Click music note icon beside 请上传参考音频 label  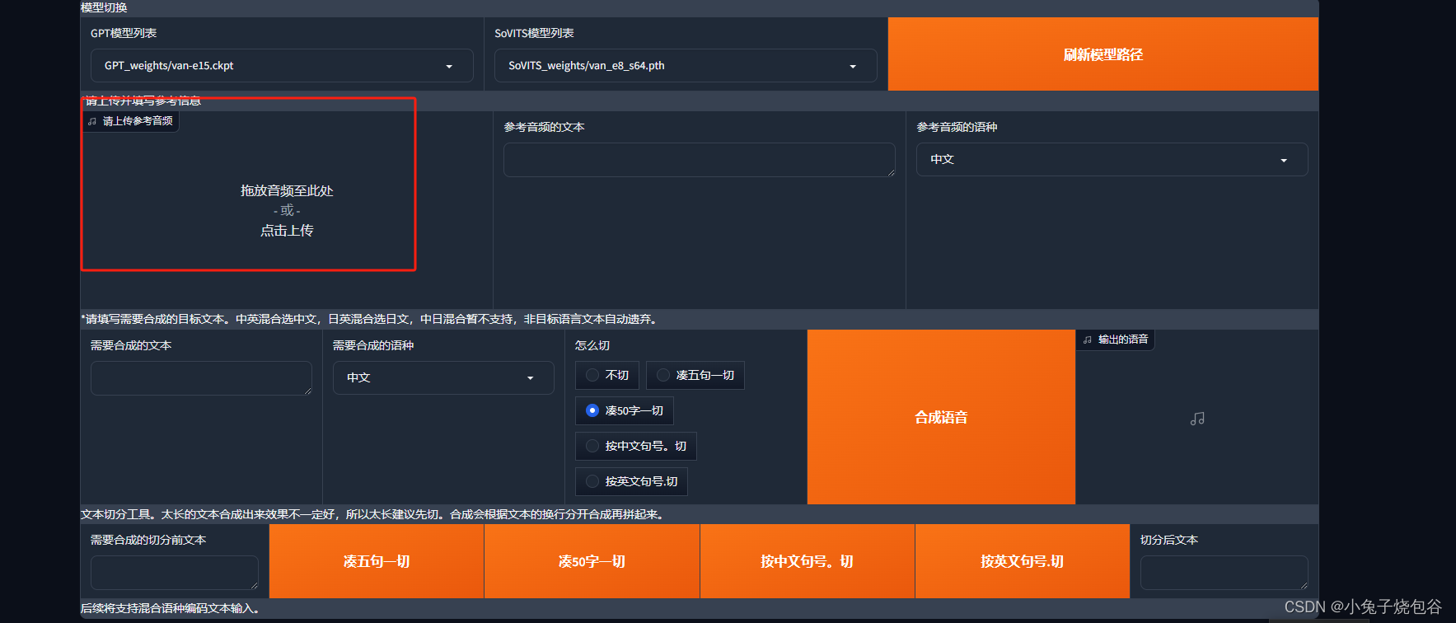[92, 121]
